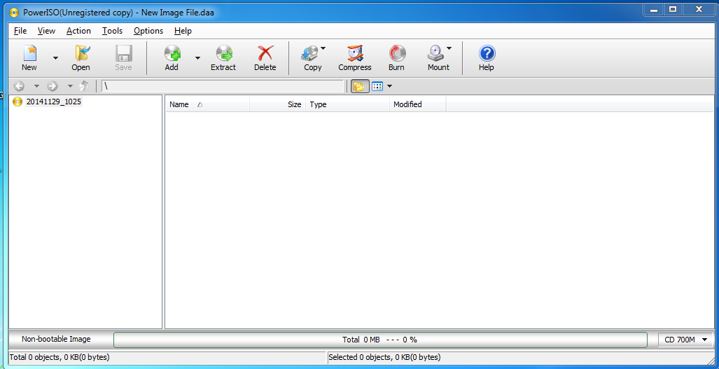Open the Options menu

pyautogui.click(x=148, y=31)
